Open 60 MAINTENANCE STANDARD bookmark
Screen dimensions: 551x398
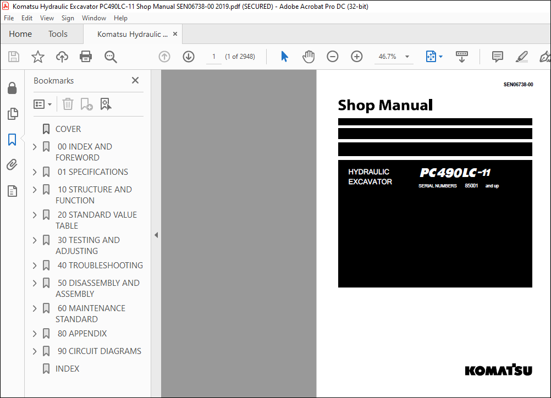click(91, 314)
